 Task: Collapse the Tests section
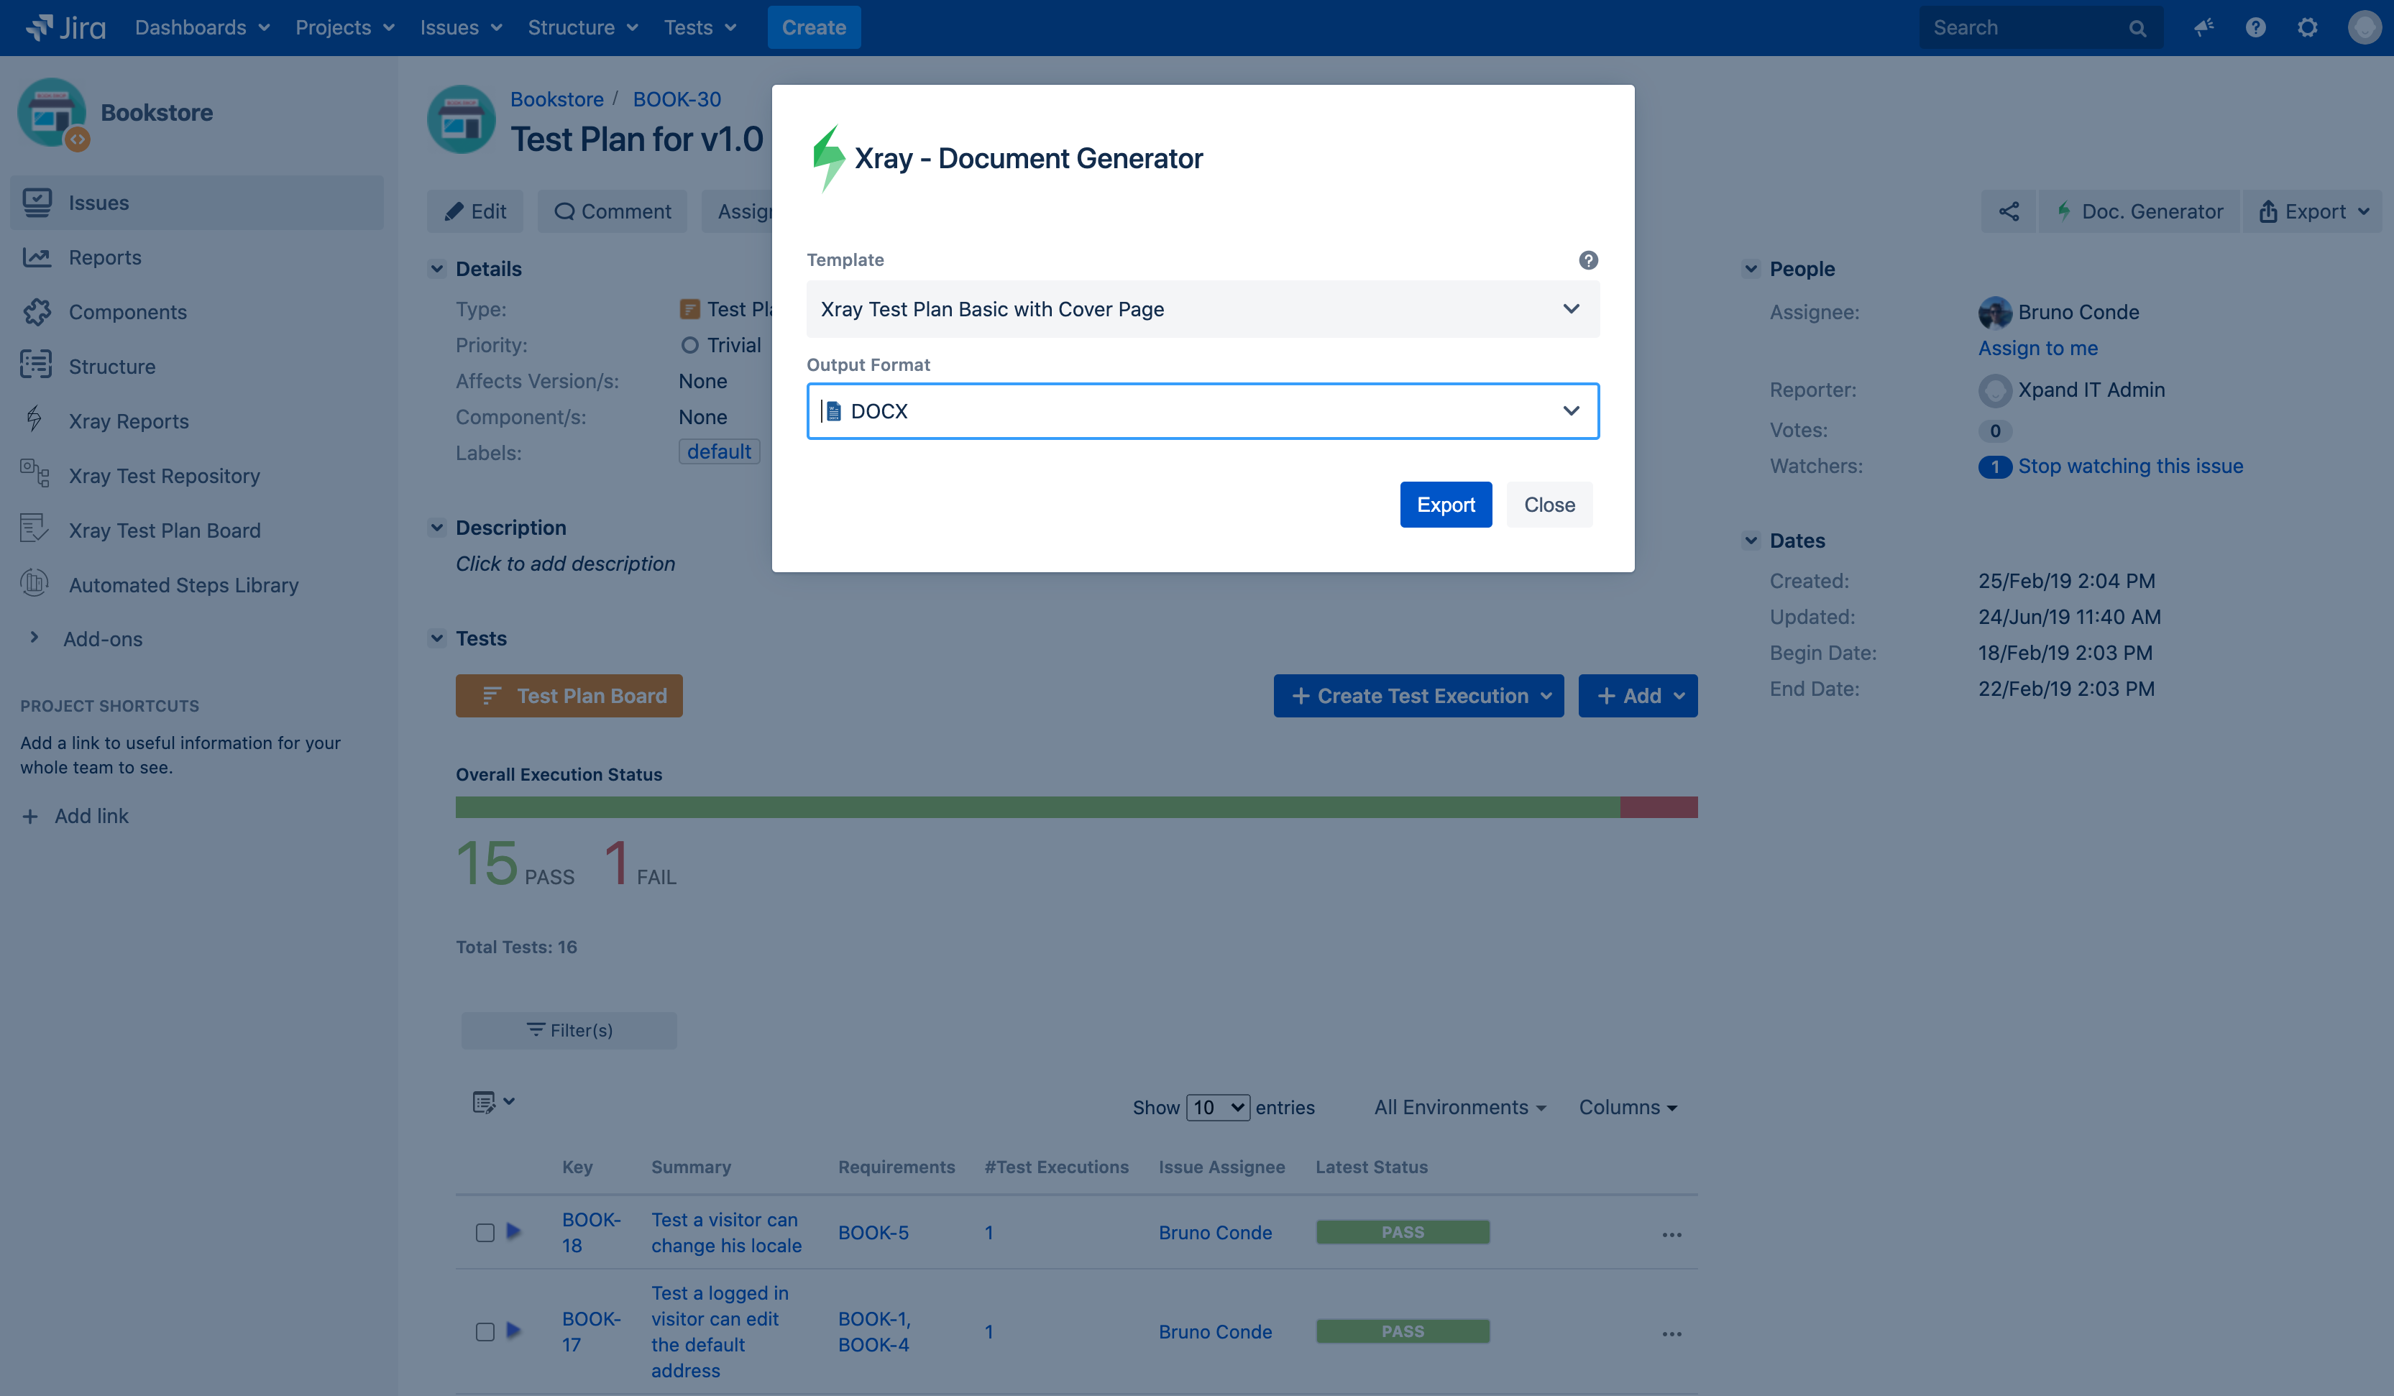[x=437, y=638]
